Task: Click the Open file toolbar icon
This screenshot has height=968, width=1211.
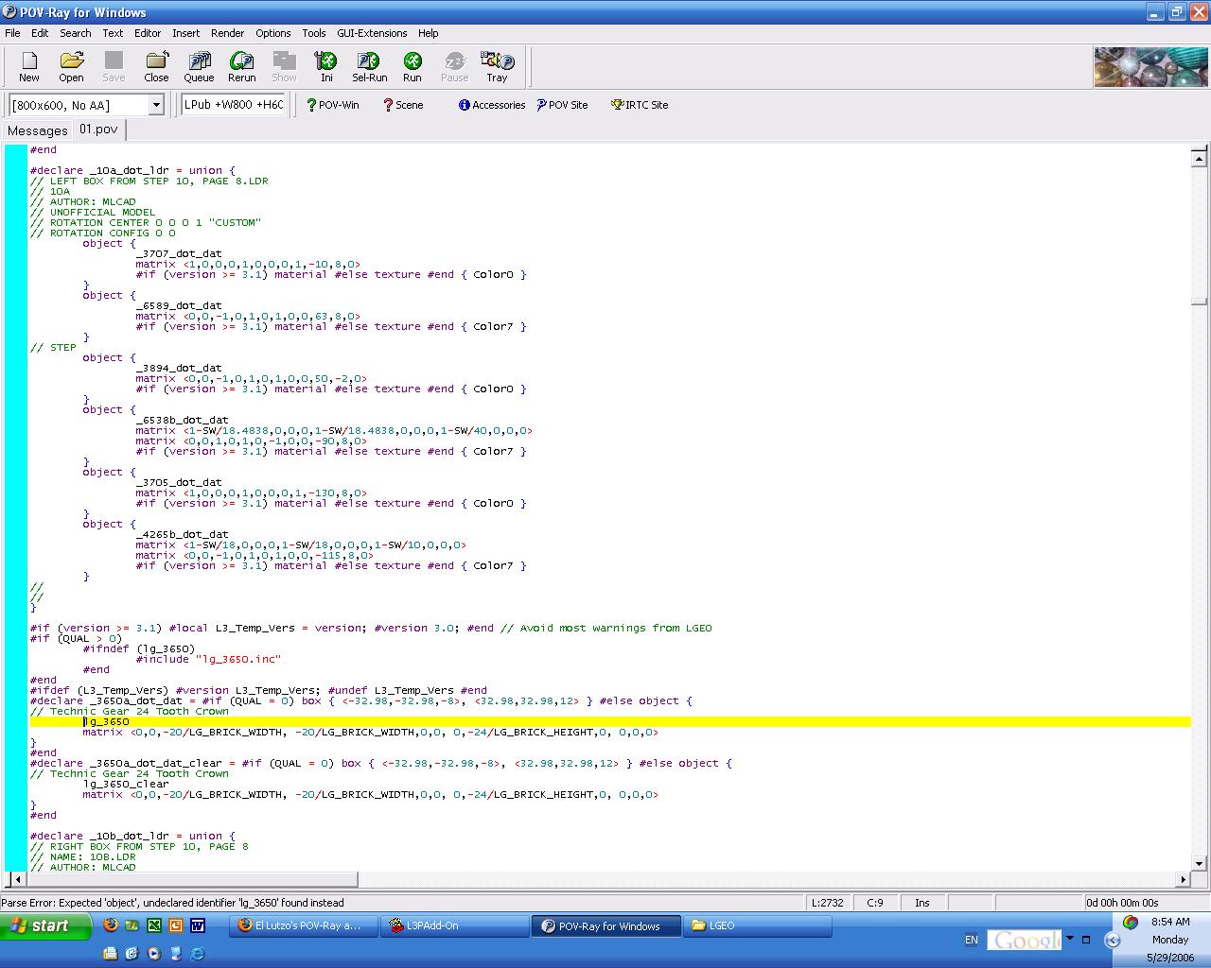Action: pyautogui.click(x=72, y=67)
